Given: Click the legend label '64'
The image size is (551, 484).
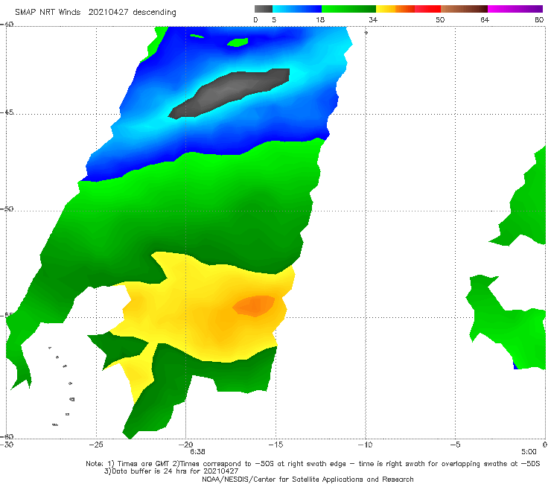Looking at the screenshot, I should coord(485,20).
